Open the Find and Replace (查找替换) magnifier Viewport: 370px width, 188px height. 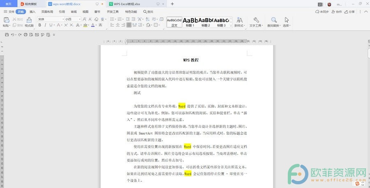click(x=274, y=20)
